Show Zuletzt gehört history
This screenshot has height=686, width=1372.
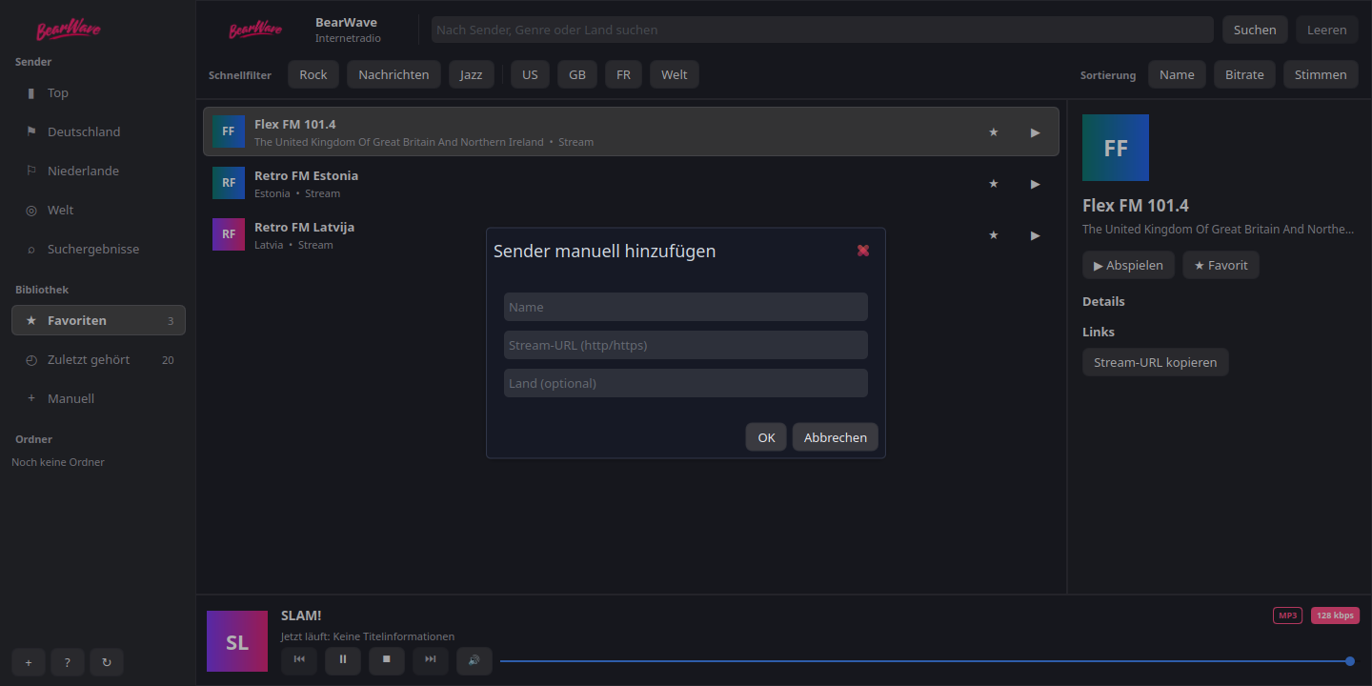pyautogui.click(x=98, y=360)
